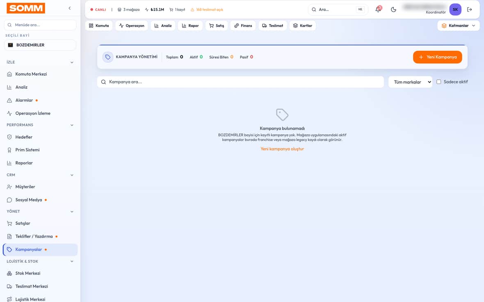The image size is (484, 302).
Task: Switch to the Teslimat tab
Action: (273, 25)
